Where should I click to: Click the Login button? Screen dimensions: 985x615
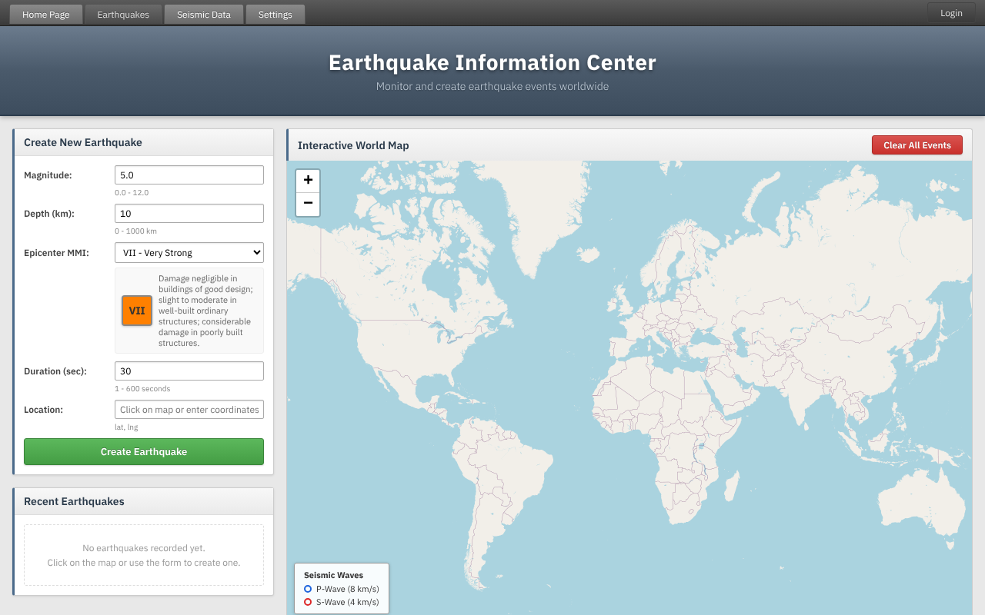[x=950, y=13]
